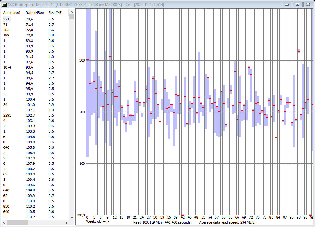Click the horizontal scrollbar thumb
315x227 pixels.
pos(18,223)
